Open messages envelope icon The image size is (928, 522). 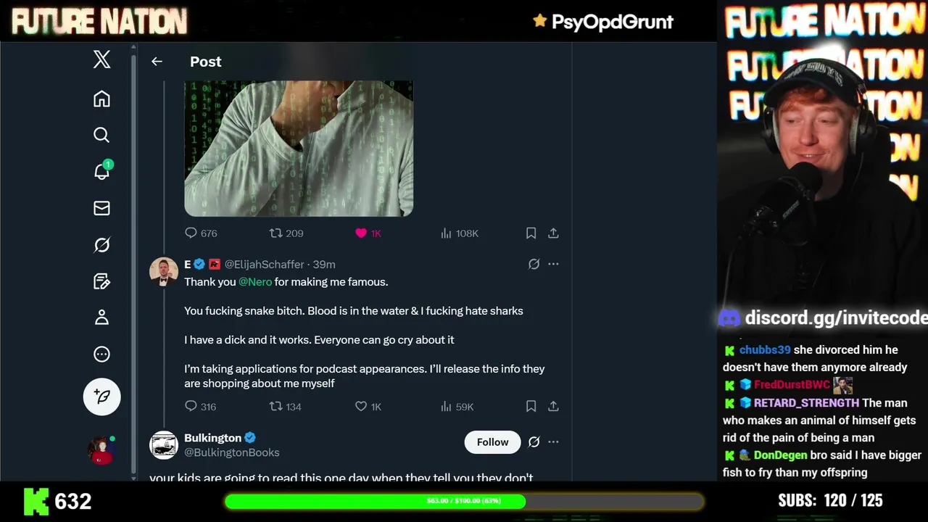[101, 208]
